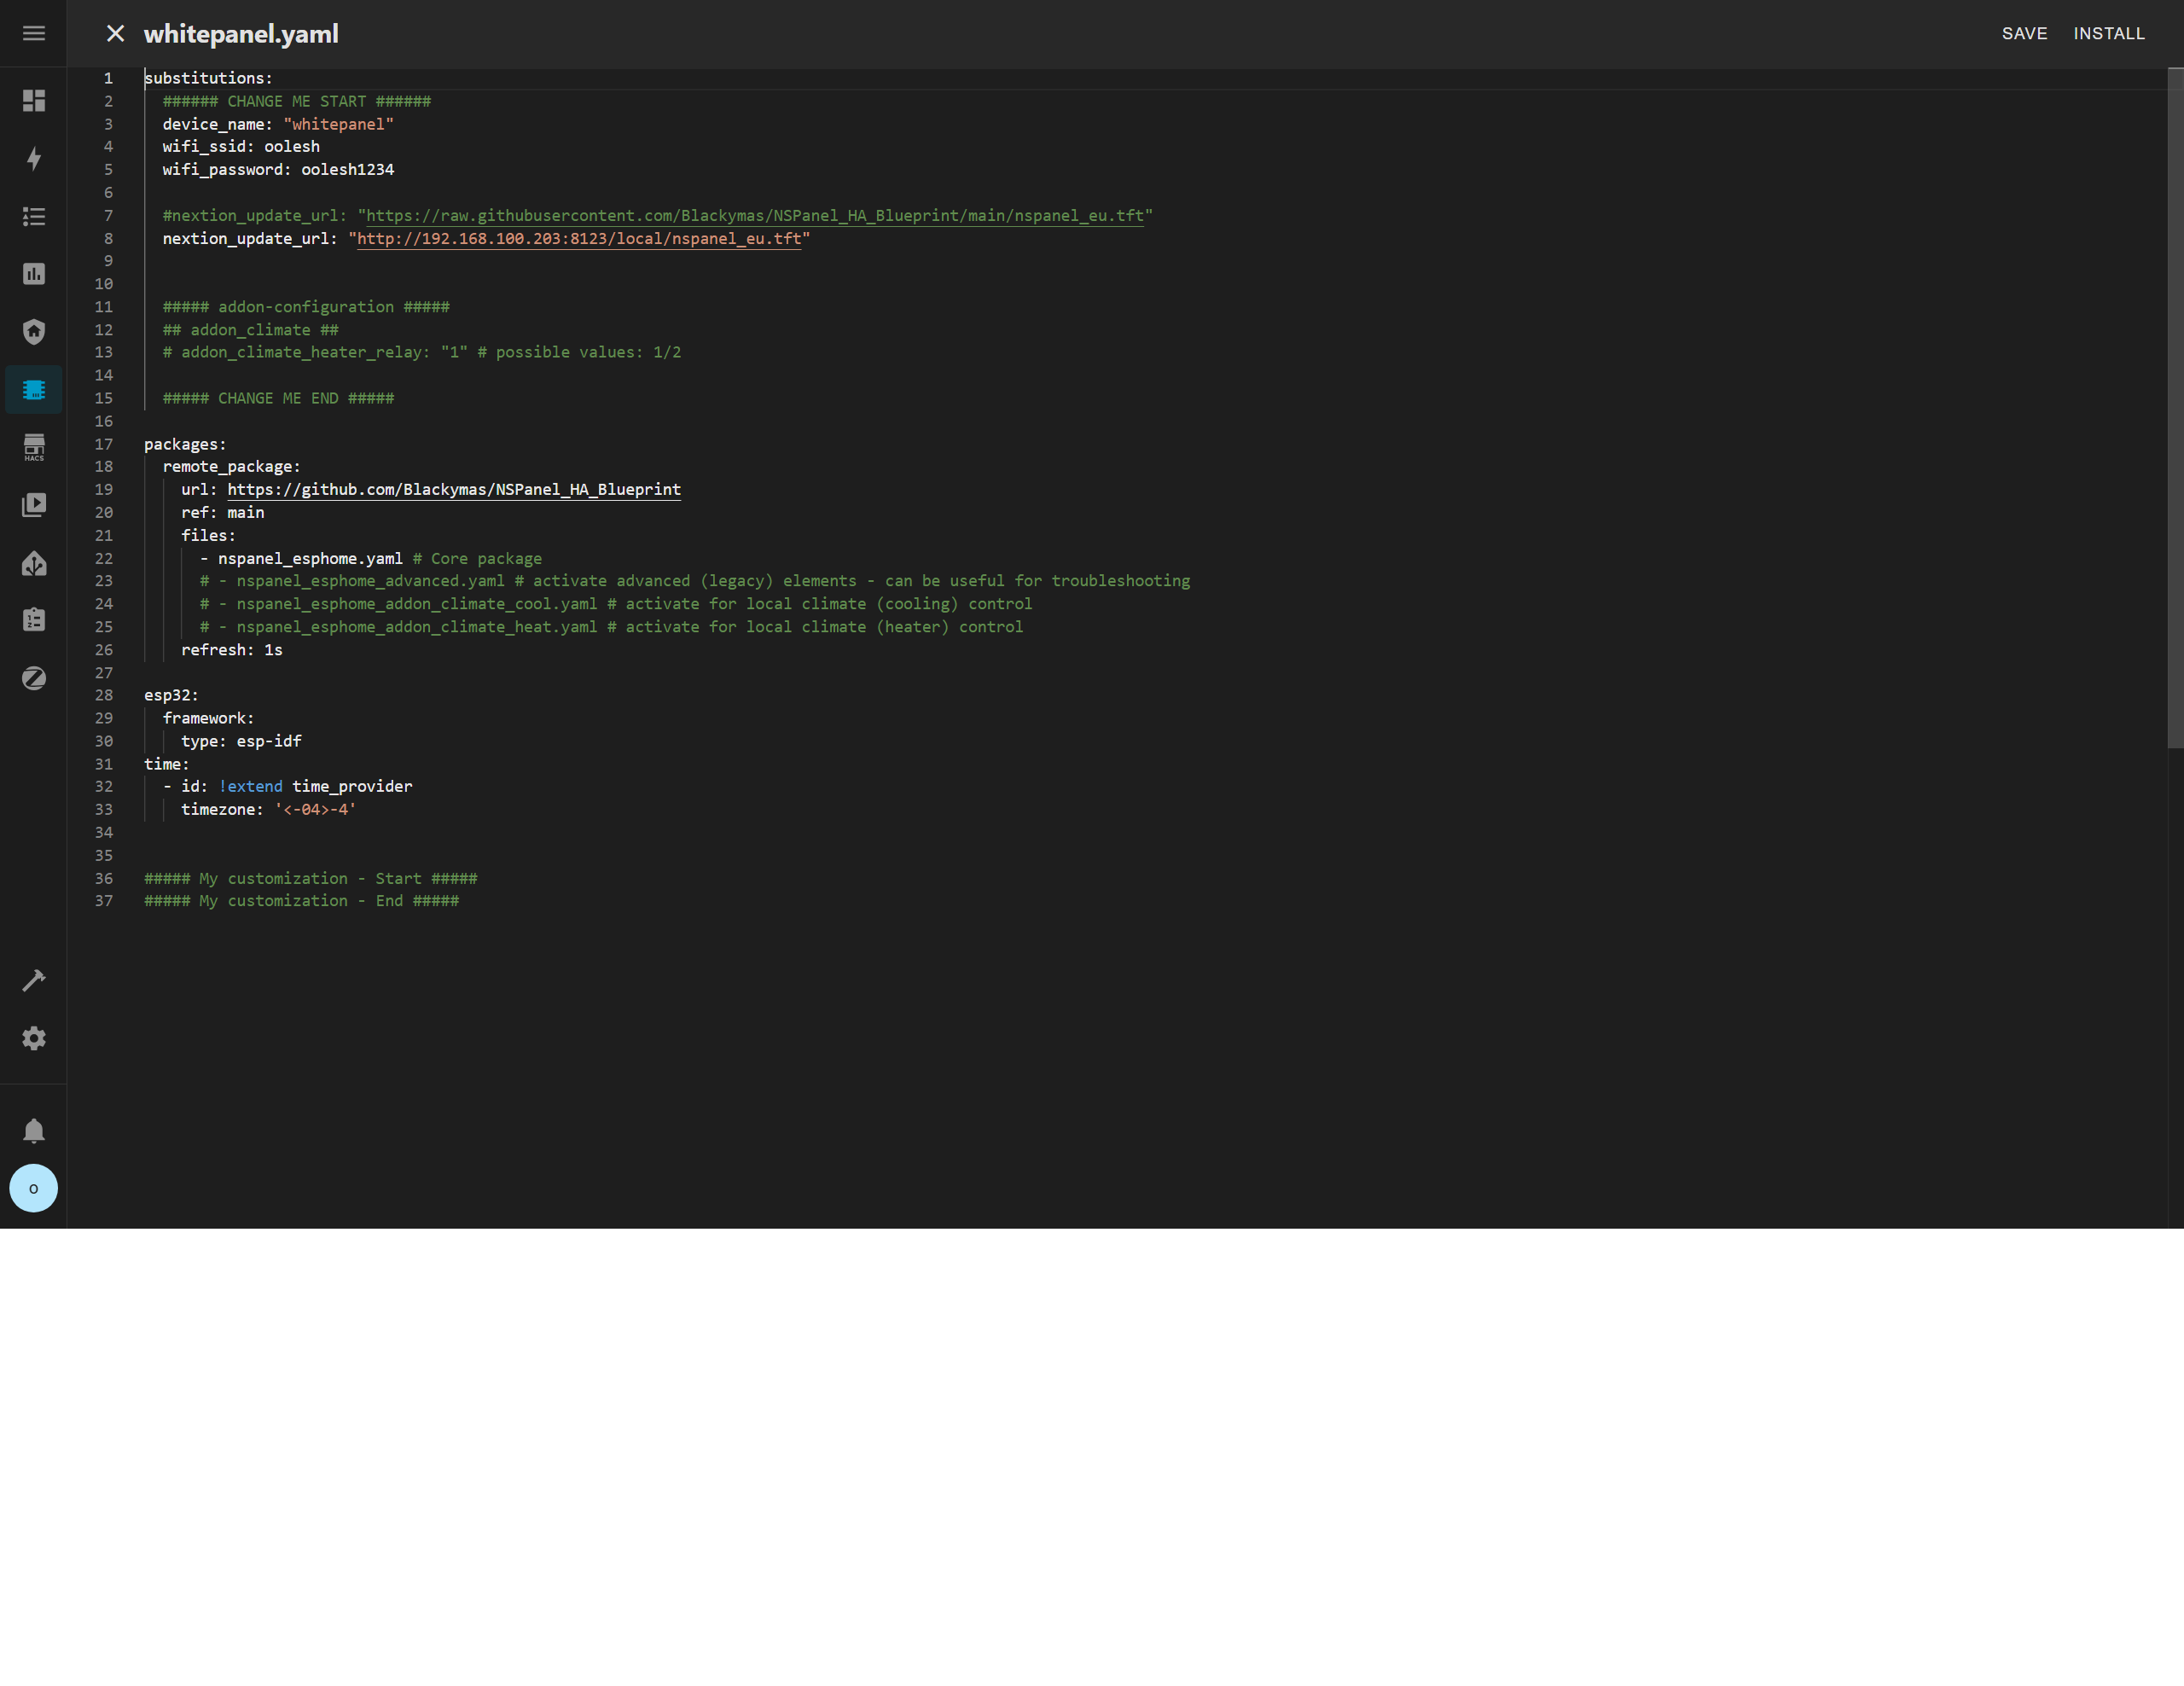This screenshot has width=2184, height=1686.
Task: Click the SAVE button
Action: (2024, 34)
